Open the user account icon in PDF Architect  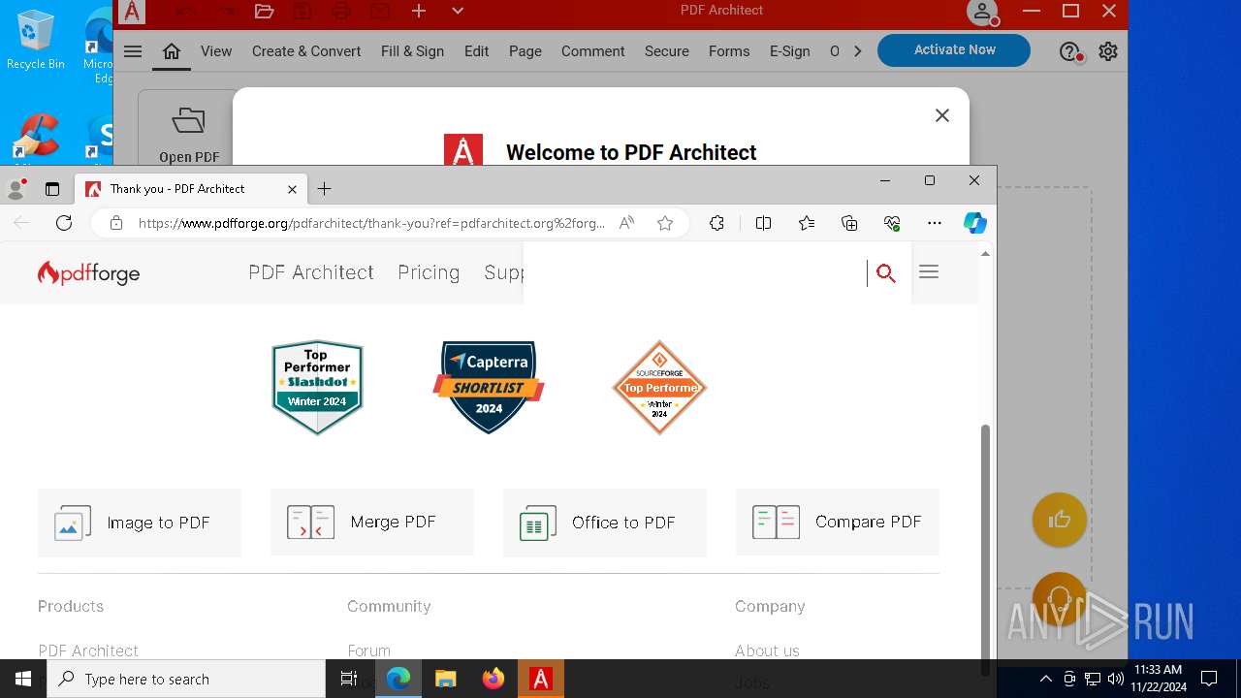click(x=982, y=12)
